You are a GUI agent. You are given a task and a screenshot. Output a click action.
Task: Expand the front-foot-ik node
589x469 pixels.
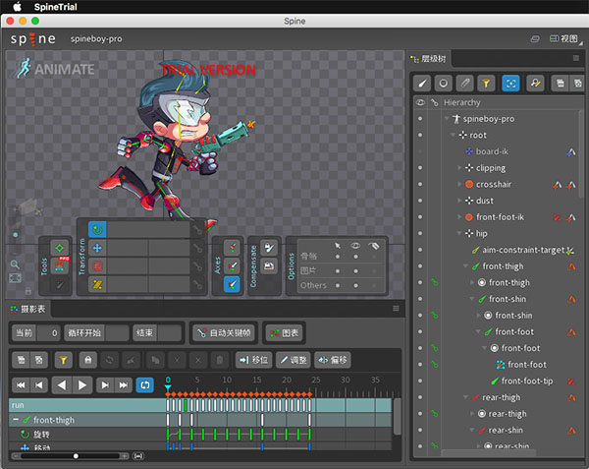pyautogui.click(x=459, y=217)
